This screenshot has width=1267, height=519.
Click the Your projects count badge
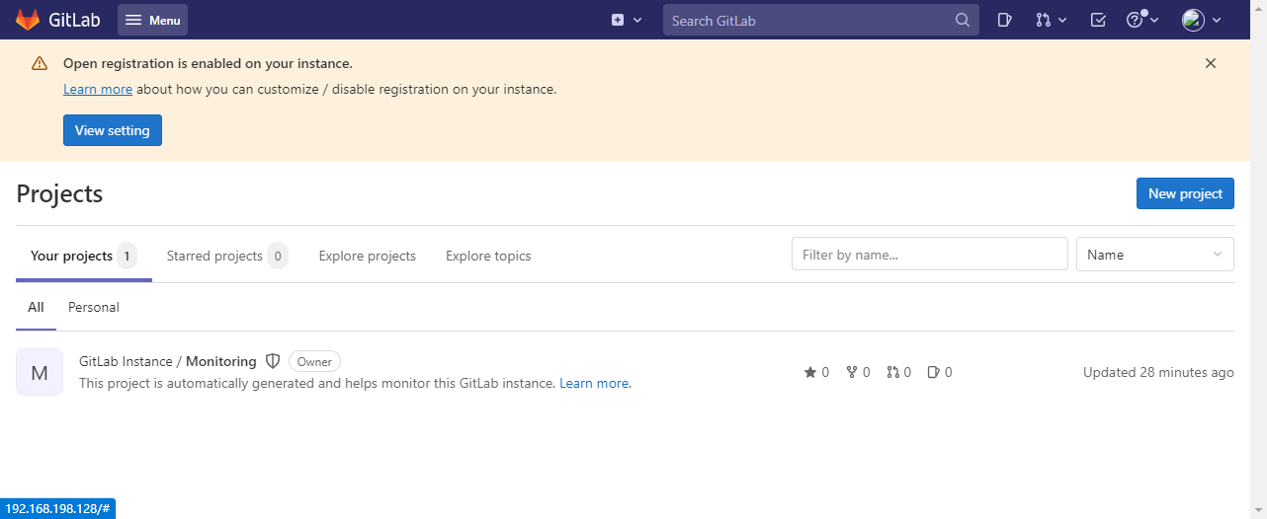click(x=127, y=257)
